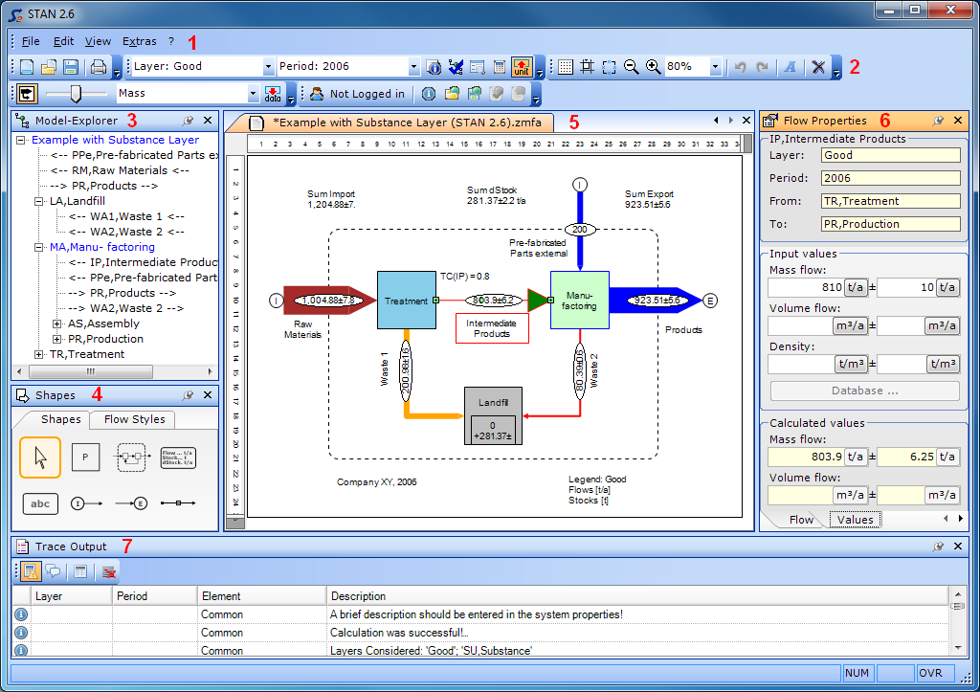This screenshot has width=980, height=692.
Task: Click the clear trace output icon
Action: pos(109,571)
